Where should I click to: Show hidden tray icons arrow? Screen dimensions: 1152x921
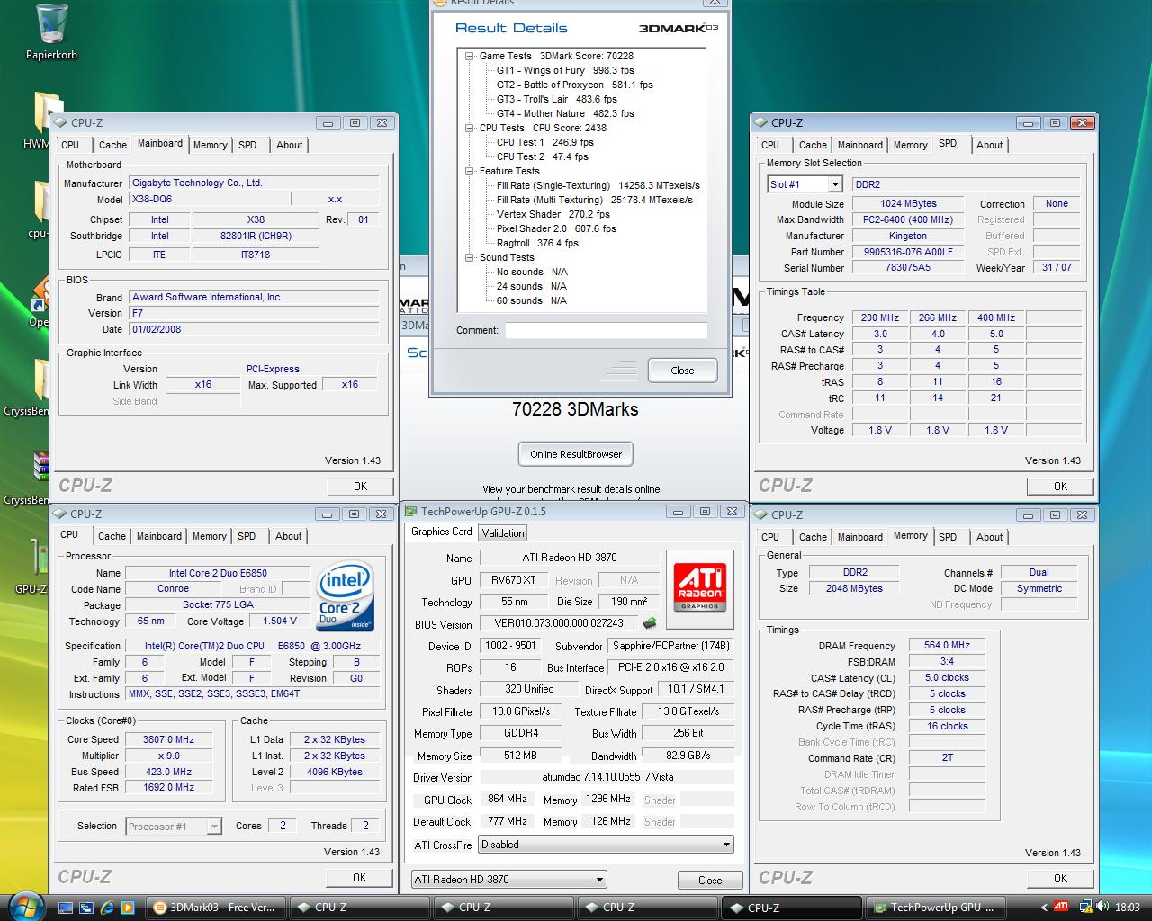tap(1044, 907)
